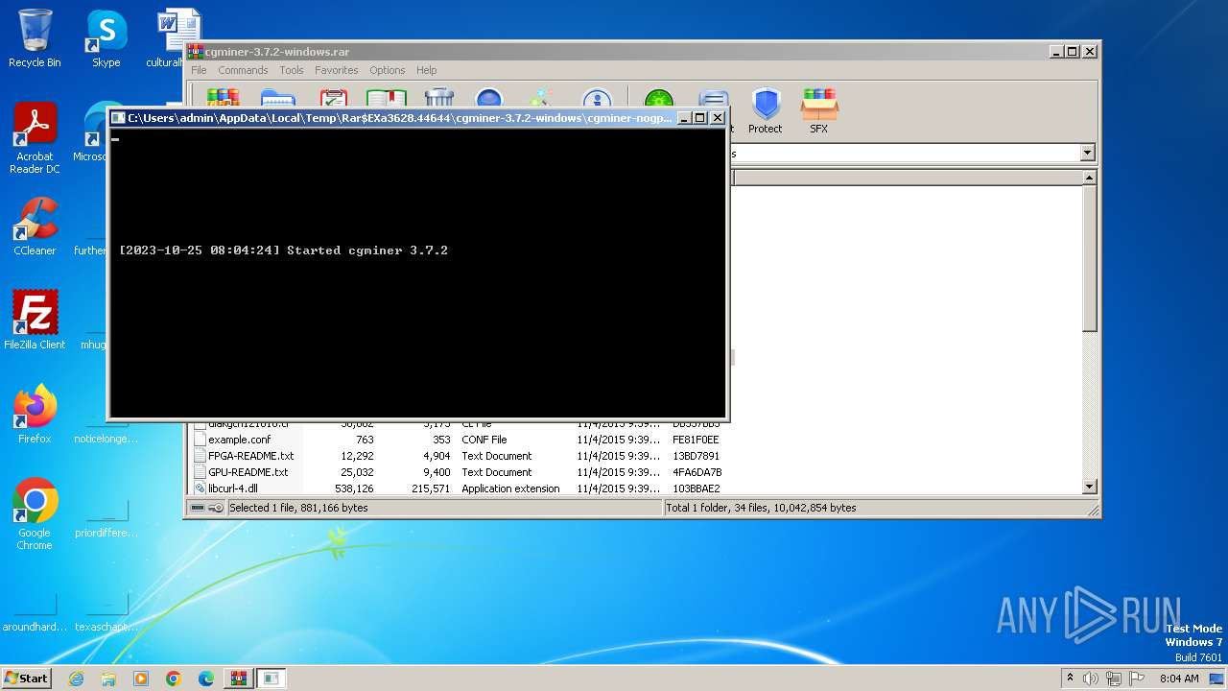Click the Start button
The height and width of the screenshot is (691, 1228).
[27, 679]
